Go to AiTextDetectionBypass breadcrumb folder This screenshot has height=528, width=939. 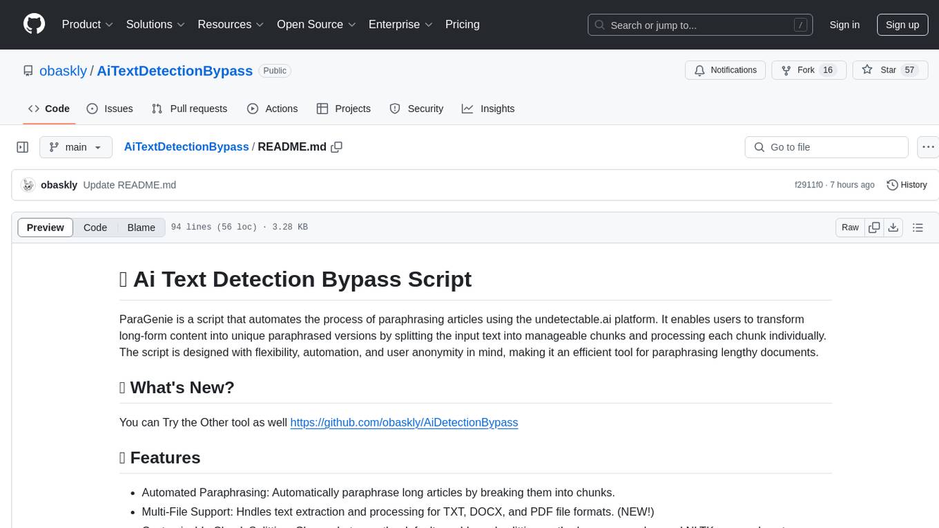[x=186, y=147]
